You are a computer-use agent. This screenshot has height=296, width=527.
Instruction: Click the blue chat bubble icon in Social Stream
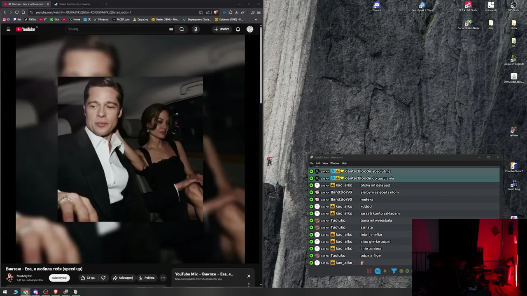tap(378, 271)
